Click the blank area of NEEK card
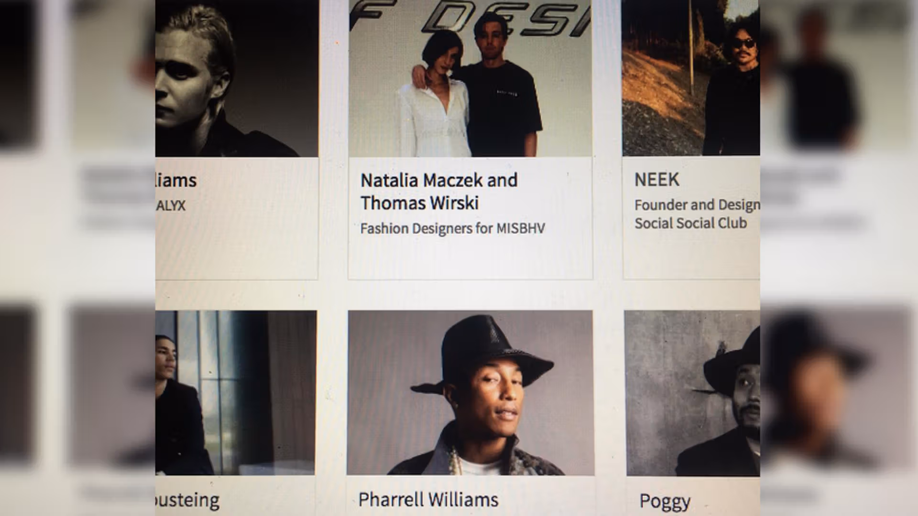 (691, 256)
